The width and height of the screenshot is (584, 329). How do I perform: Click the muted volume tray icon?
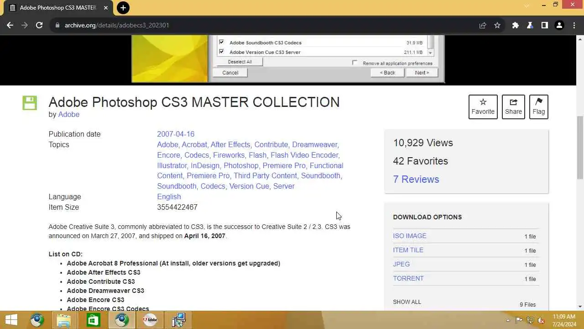[x=541, y=320]
